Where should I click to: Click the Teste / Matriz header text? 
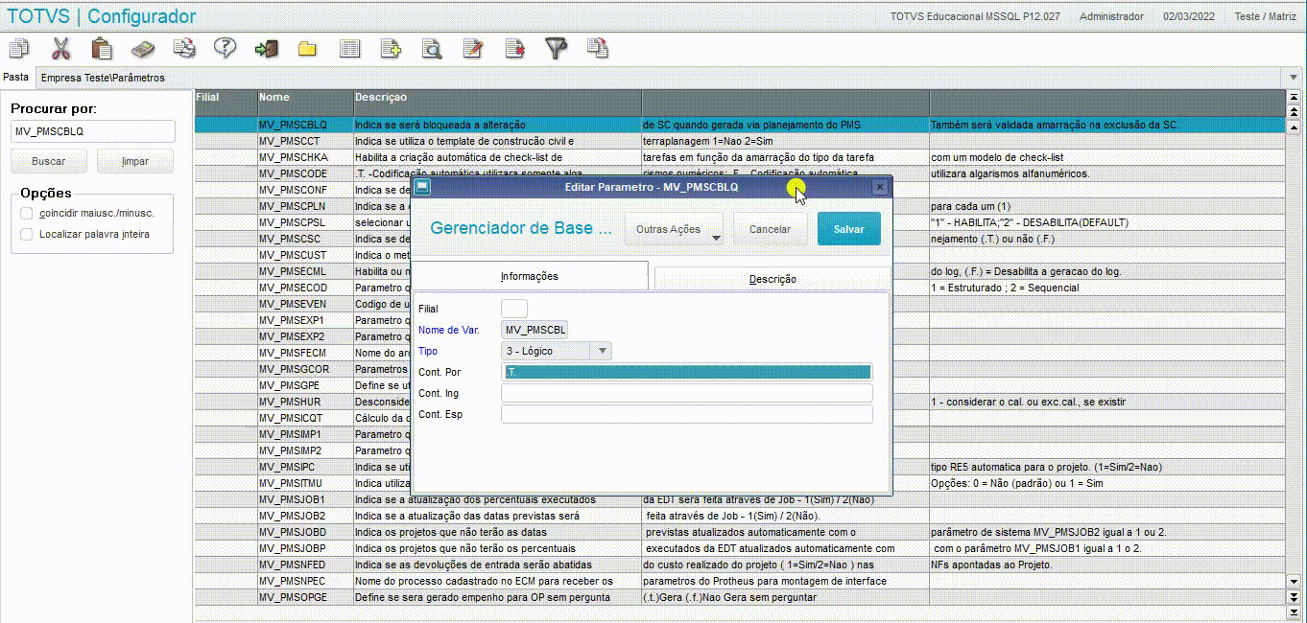pos(1266,16)
